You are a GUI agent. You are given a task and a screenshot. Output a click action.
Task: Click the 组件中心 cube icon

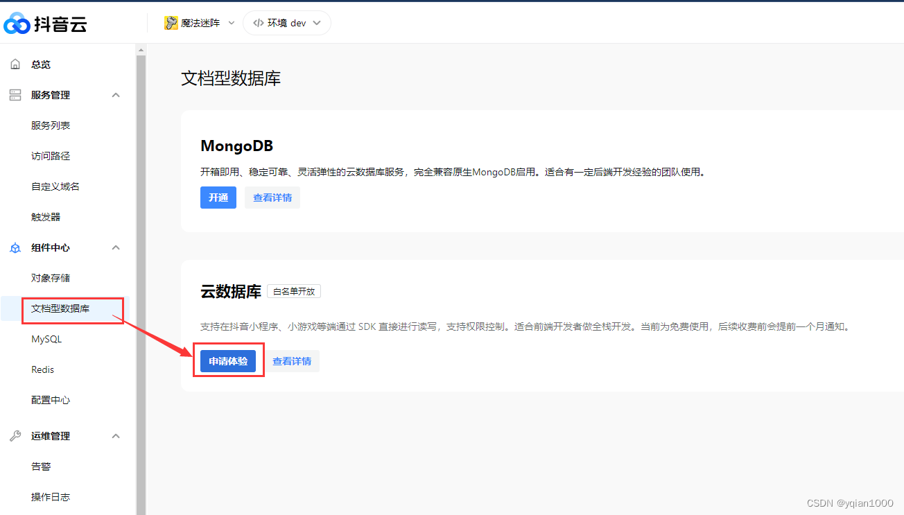click(15, 247)
